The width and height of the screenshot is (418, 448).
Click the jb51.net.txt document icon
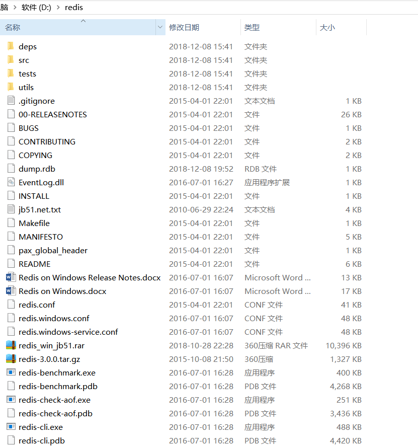coord(11,209)
